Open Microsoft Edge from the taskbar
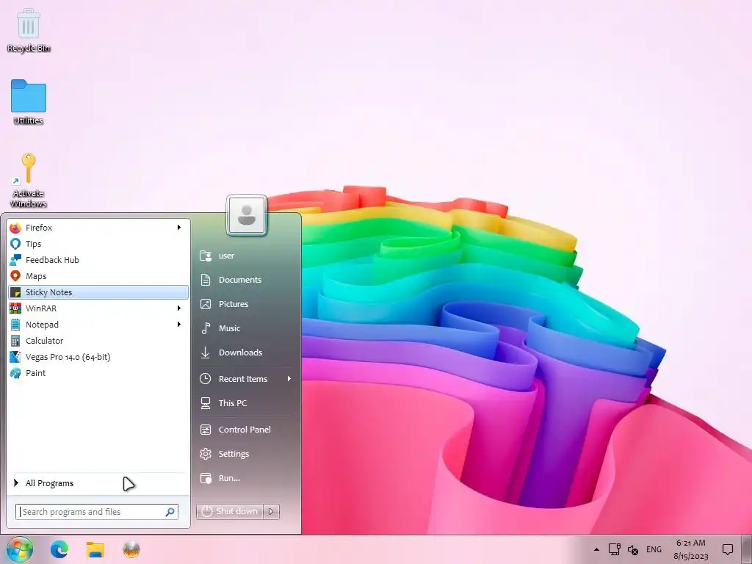 [x=59, y=549]
